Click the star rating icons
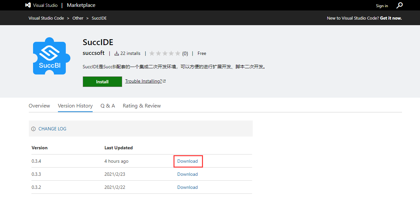 [x=165, y=54]
